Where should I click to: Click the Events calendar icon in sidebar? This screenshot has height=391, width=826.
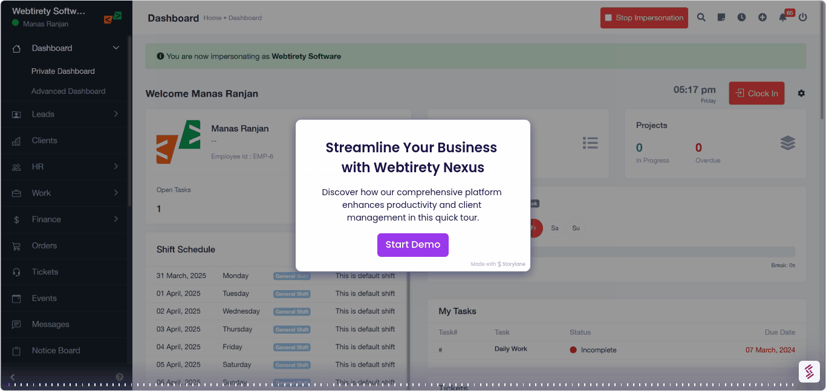(x=17, y=299)
